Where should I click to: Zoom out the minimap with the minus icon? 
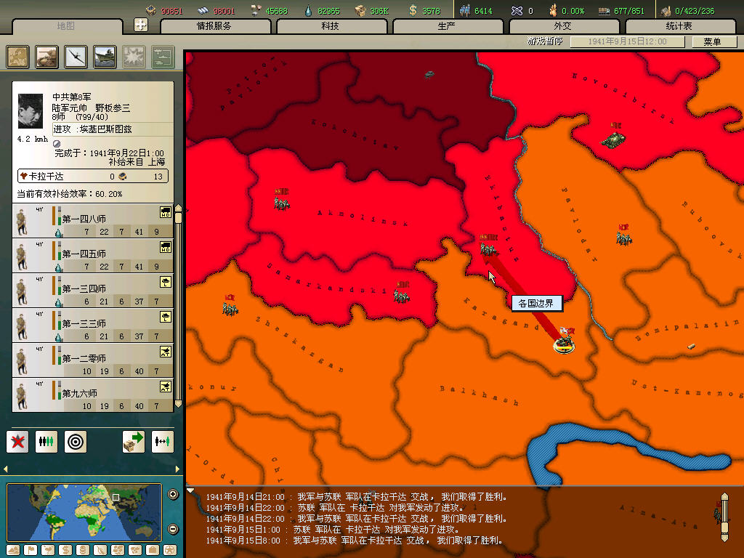[173, 529]
